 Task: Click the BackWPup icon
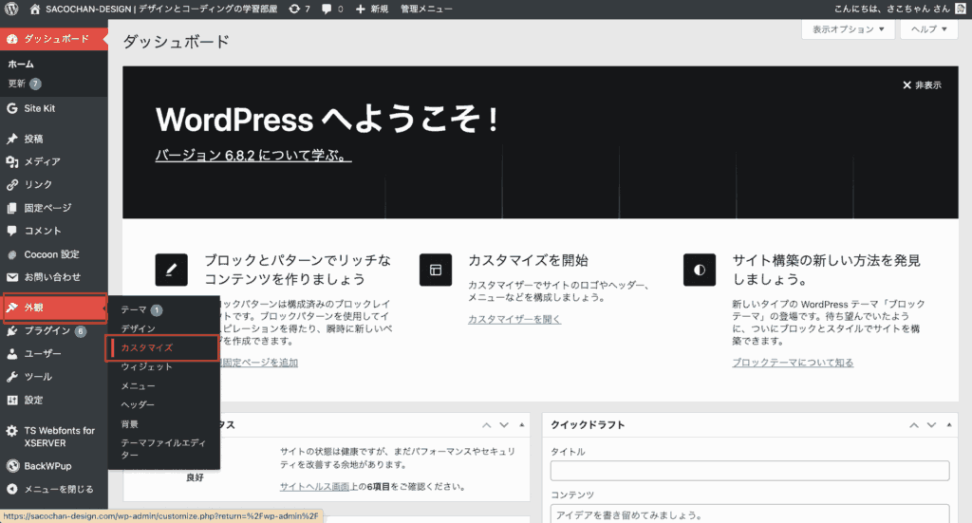(11, 466)
